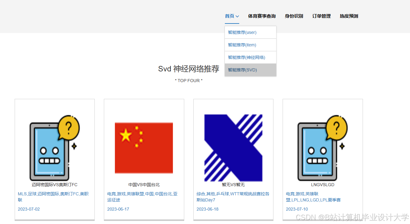The height and width of the screenshot is (224, 410).
Task: Open the 体育赛事查询 nav item
Action: coord(262,16)
